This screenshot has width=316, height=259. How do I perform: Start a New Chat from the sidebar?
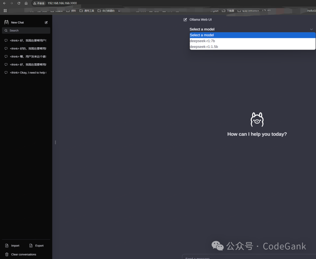tap(26, 22)
